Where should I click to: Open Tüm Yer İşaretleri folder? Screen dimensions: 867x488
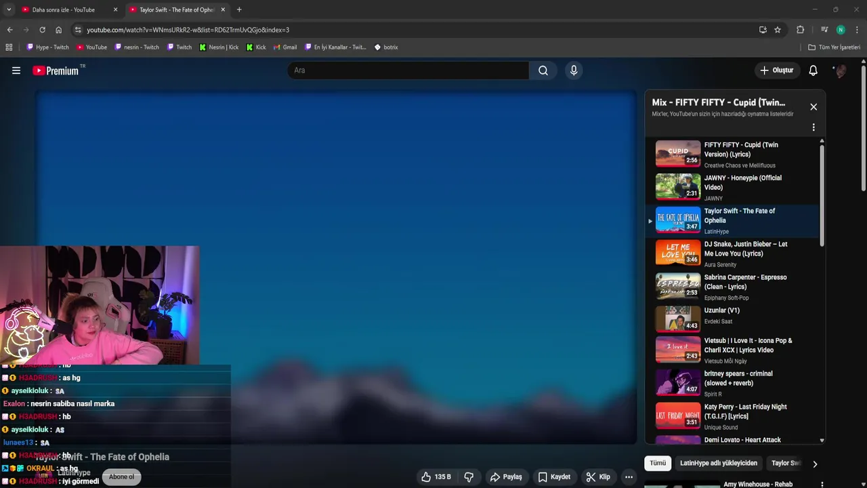point(834,47)
